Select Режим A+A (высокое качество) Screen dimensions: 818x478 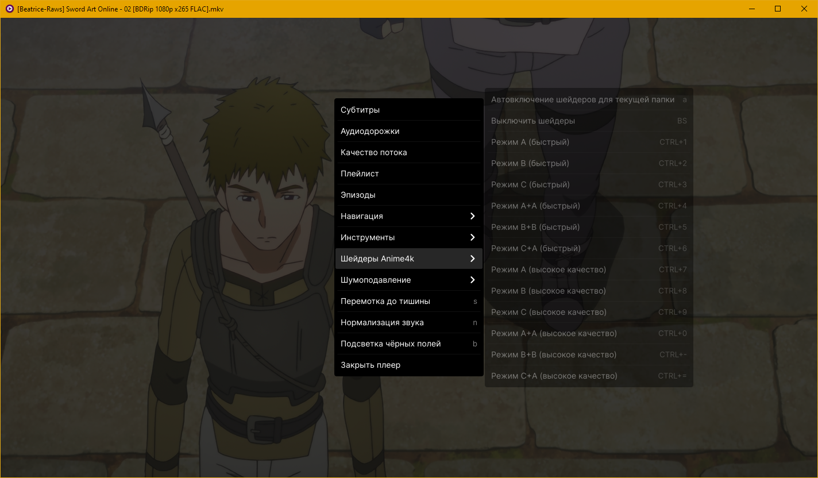point(589,333)
